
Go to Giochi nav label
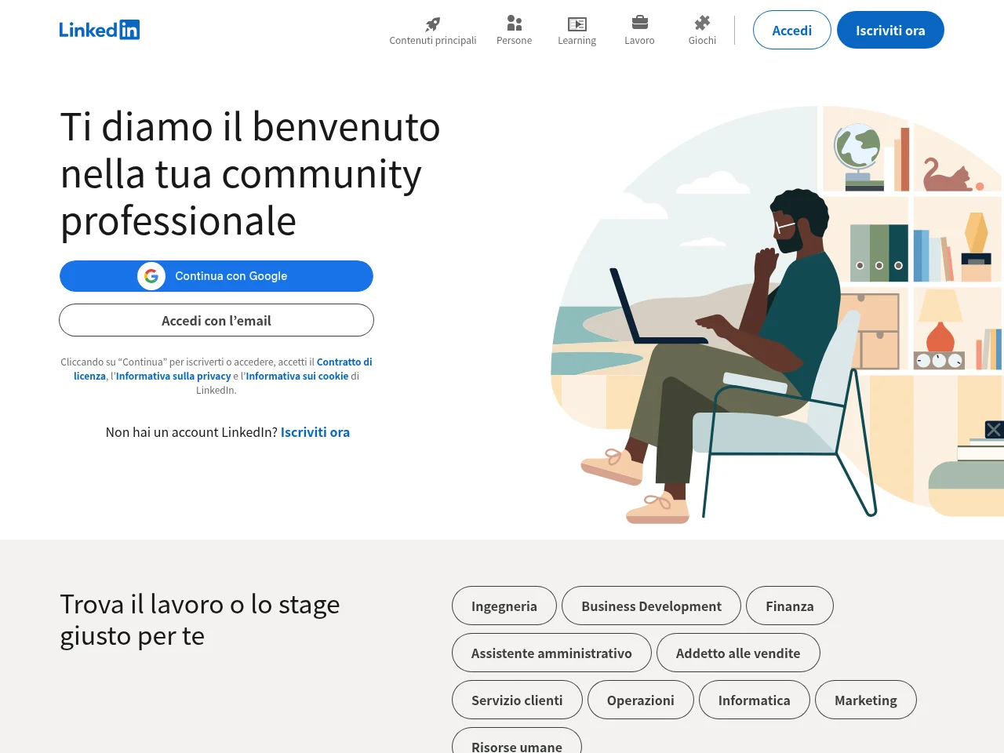point(703,41)
